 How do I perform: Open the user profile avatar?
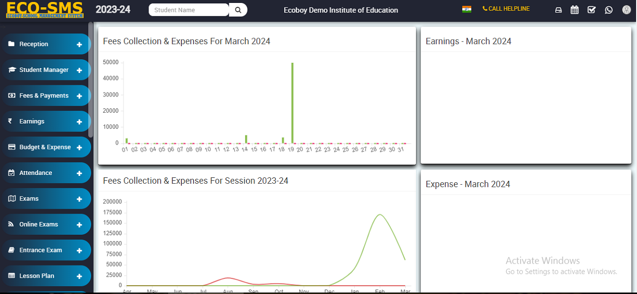(626, 10)
